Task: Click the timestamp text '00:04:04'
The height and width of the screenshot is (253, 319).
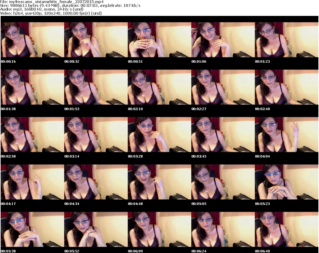Action: click(x=262, y=156)
